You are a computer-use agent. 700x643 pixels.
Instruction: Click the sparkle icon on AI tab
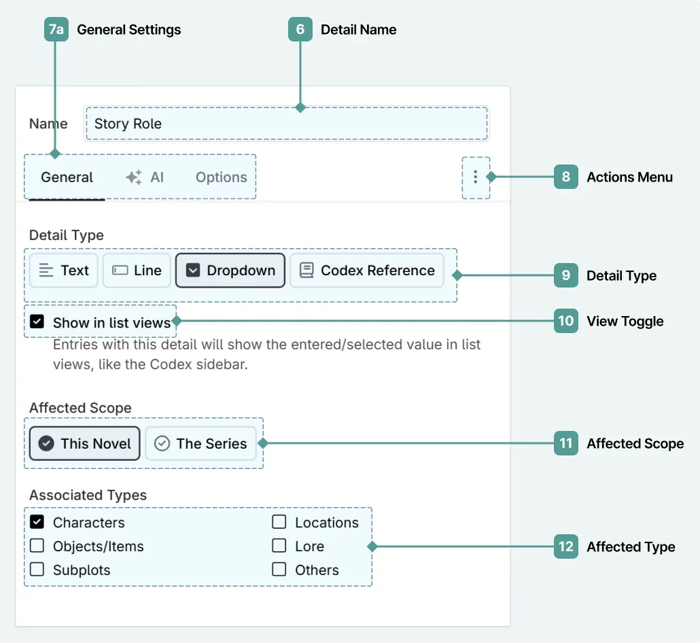click(x=134, y=177)
